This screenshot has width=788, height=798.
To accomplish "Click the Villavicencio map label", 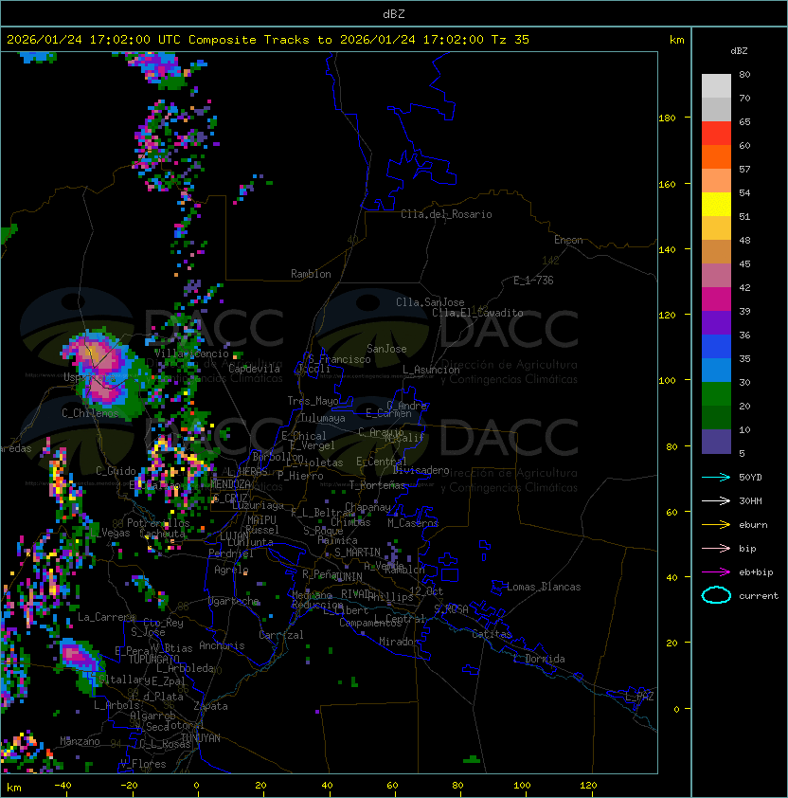I will click(191, 354).
